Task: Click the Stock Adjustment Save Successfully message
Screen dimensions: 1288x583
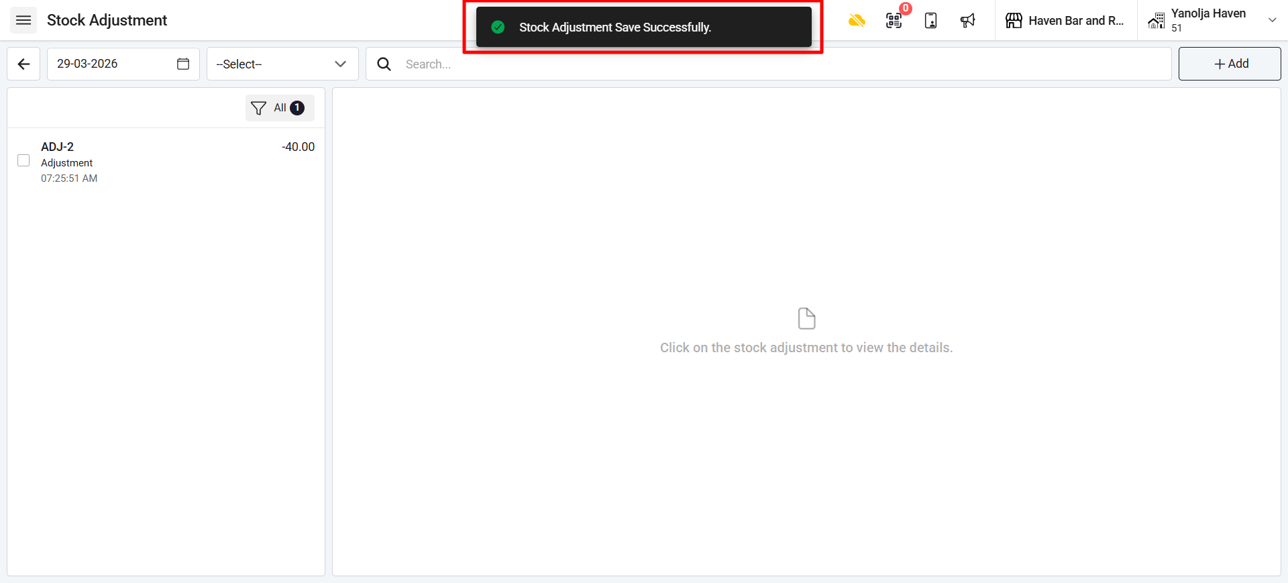Action: tap(615, 28)
